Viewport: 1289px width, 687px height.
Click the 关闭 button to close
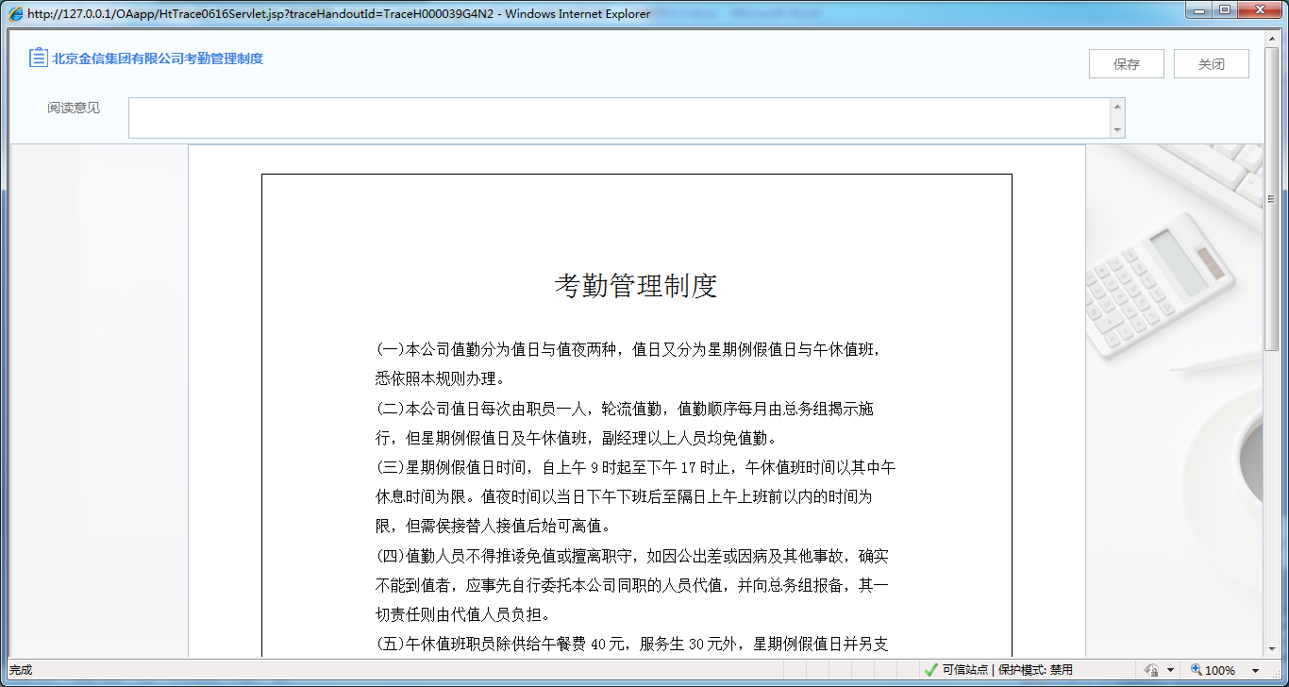[1211, 63]
